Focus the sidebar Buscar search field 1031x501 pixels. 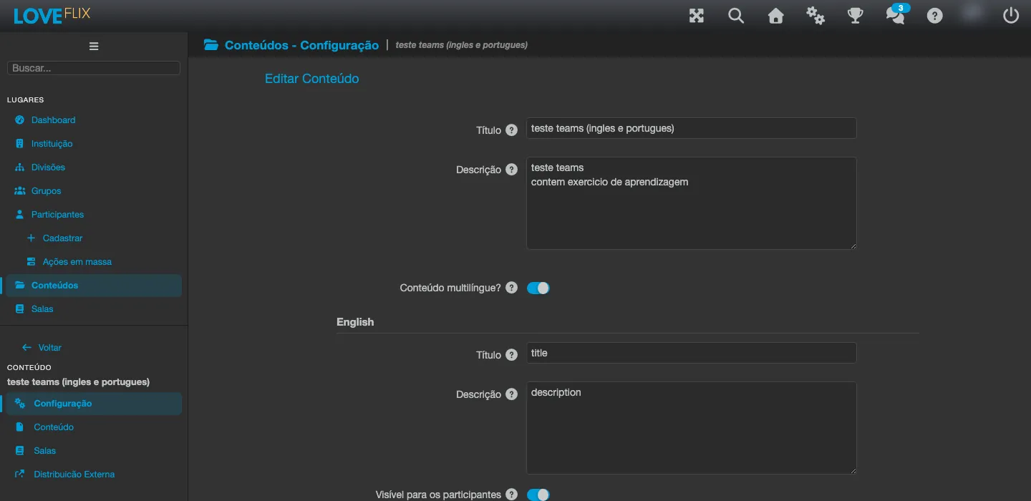94,68
